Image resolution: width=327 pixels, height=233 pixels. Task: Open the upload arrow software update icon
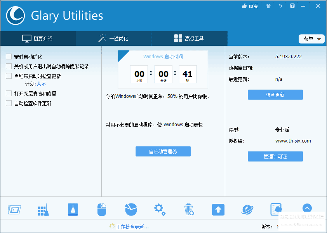click(x=218, y=210)
